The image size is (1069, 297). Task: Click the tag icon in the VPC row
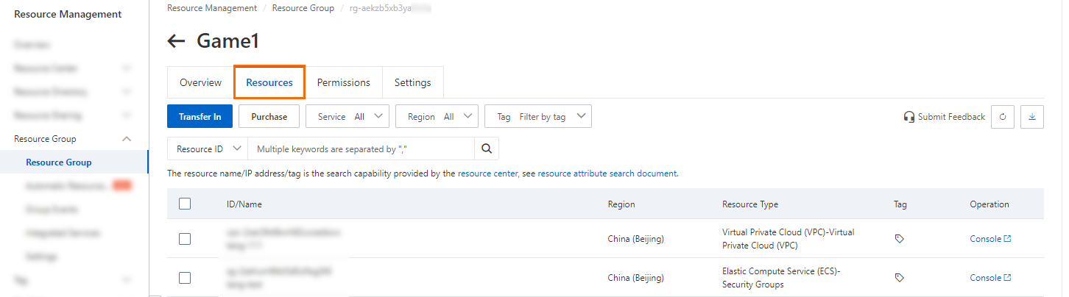click(899, 239)
